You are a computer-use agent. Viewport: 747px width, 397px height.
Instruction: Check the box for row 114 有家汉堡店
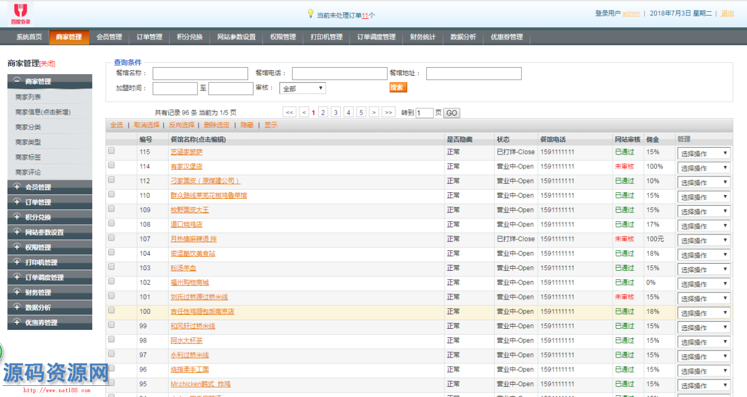coord(112,165)
